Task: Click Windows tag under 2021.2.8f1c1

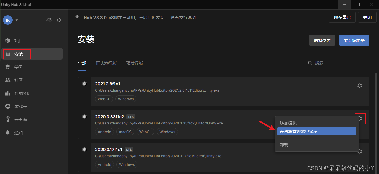Action: [126, 99]
